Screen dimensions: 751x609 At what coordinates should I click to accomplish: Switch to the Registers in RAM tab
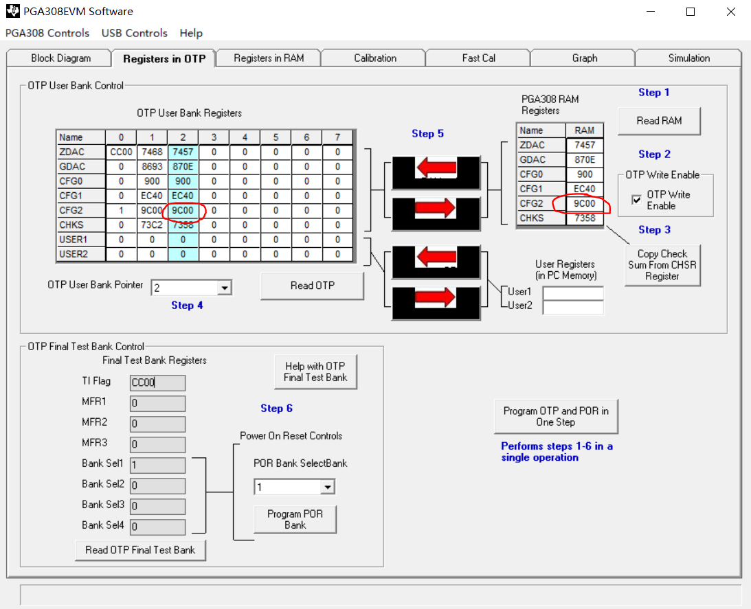pyautogui.click(x=269, y=58)
